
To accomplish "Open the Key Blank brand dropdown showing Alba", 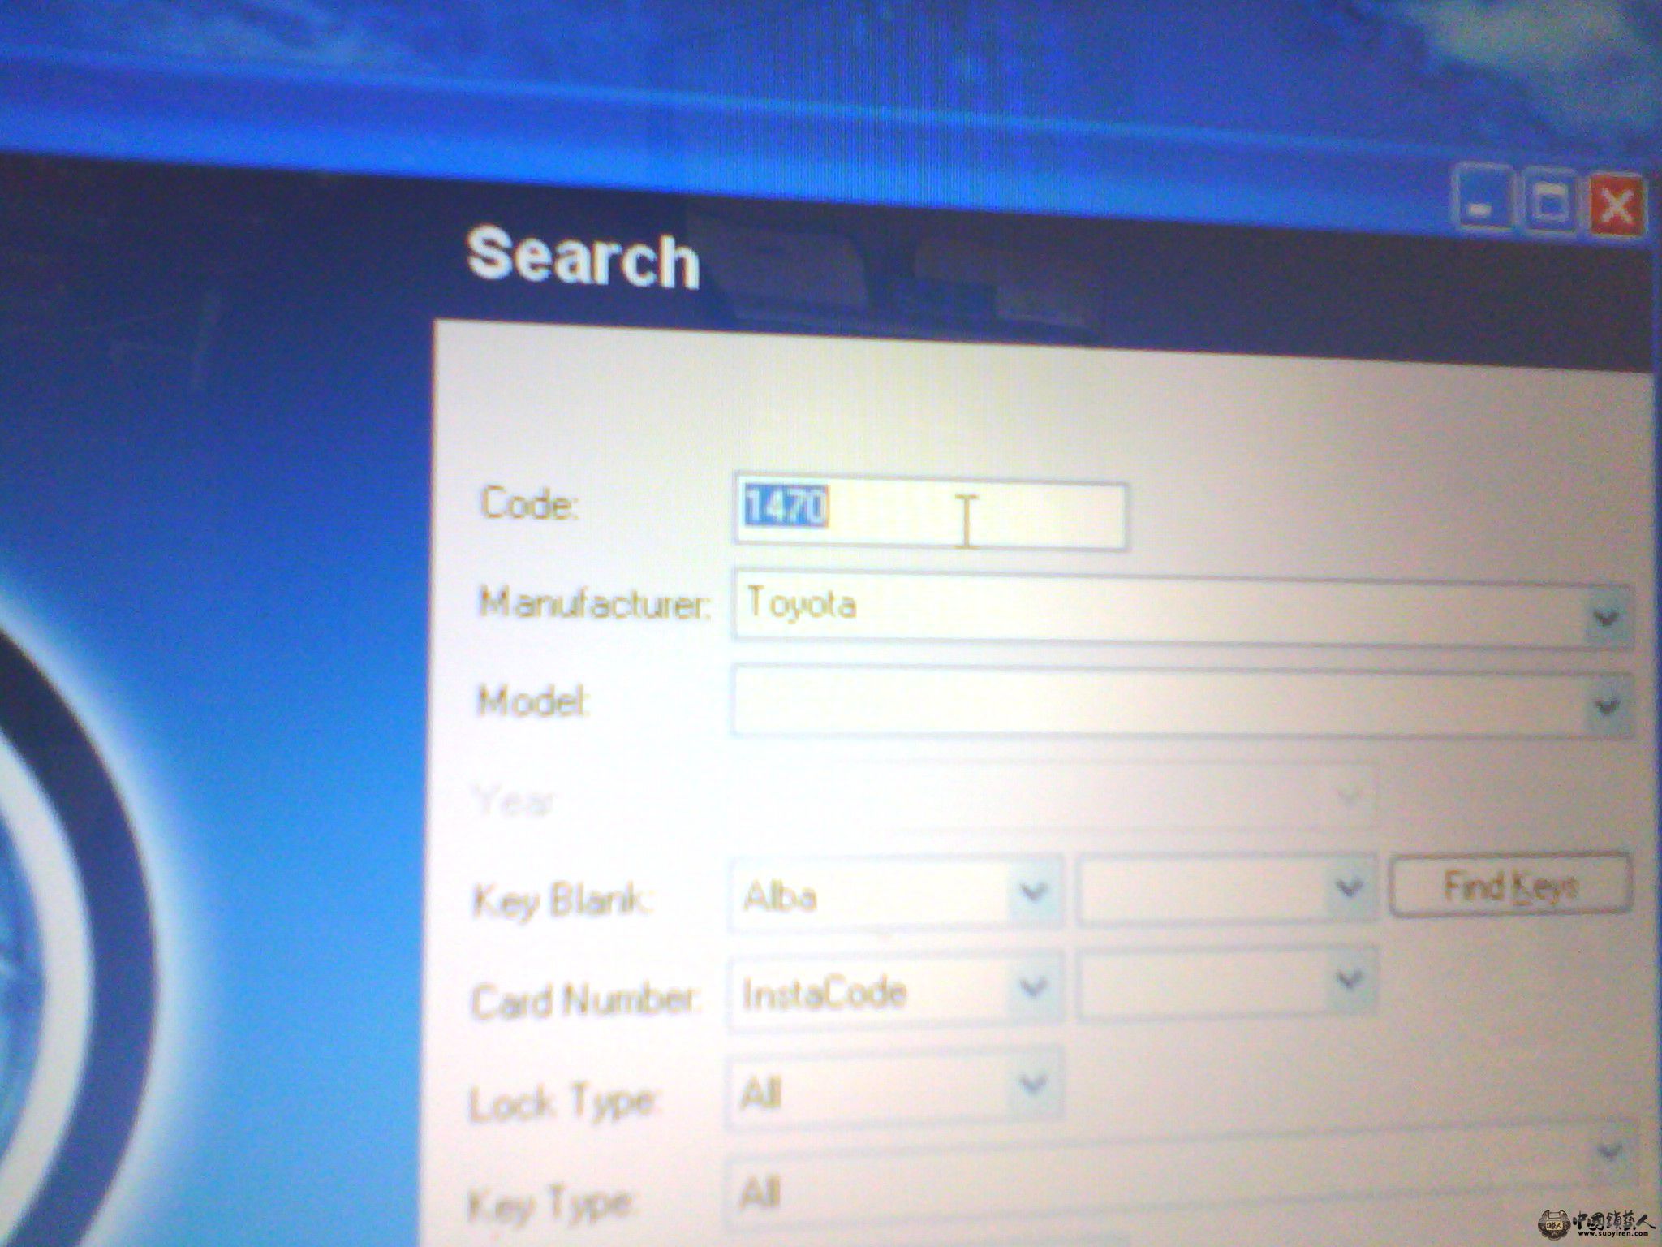I will point(897,893).
